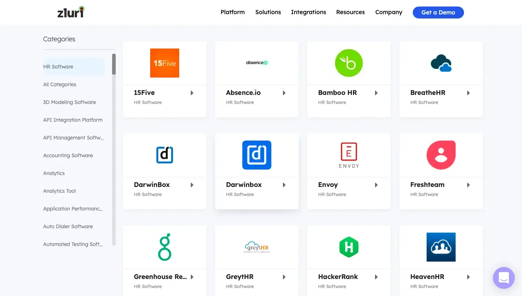Viewport: 522px width, 296px height.
Task: Open the 15Five orange logo
Action: tap(165, 63)
